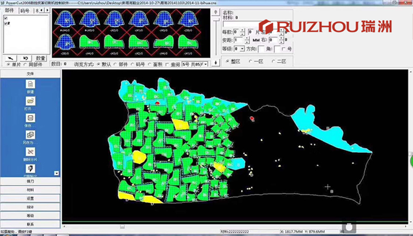Open the 等级 grade dropdown

click(x=242, y=49)
